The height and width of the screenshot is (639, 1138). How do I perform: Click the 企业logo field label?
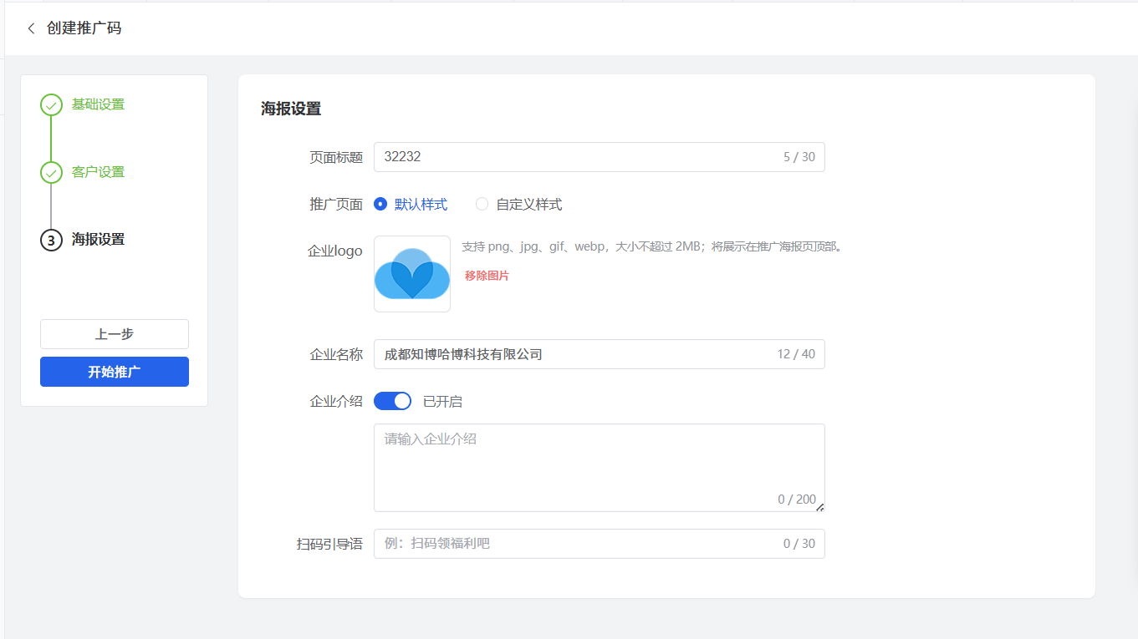coord(335,251)
